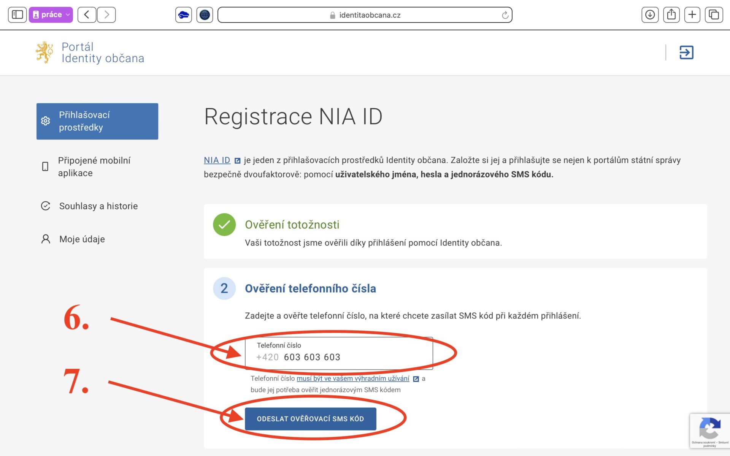This screenshot has height=456, width=730.
Task: Click the Ověření telefonního čísla heading
Action: coord(310,288)
